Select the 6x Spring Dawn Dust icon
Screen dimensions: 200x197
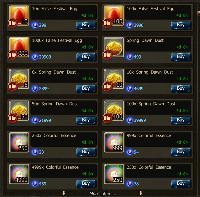tap(19, 79)
